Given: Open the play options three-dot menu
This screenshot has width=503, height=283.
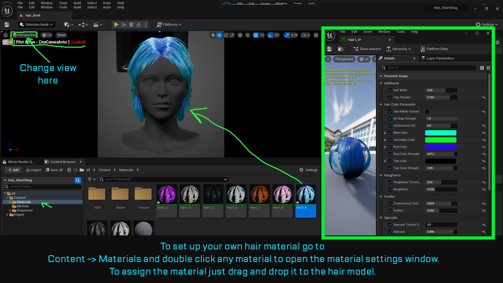Looking at the screenshot, I should pyautogui.click(x=146, y=25).
